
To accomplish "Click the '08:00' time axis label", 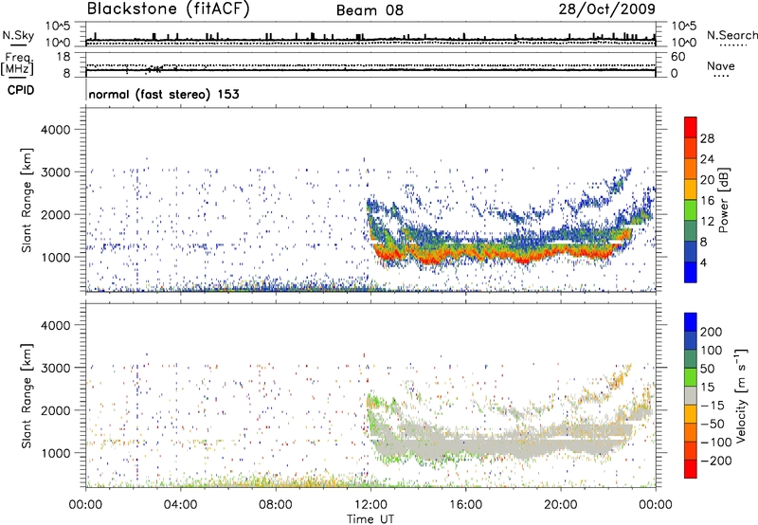I will pyautogui.click(x=276, y=504).
